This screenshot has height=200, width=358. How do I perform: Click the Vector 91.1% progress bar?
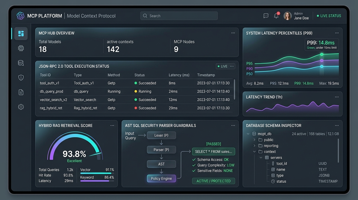(x=97, y=173)
